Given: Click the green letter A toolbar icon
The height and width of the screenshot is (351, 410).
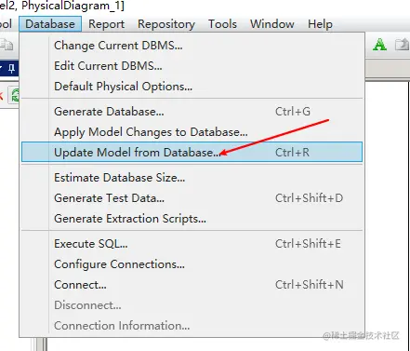Looking at the screenshot, I should point(379,45).
